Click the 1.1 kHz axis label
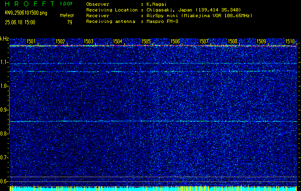 [x=4, y=62]
